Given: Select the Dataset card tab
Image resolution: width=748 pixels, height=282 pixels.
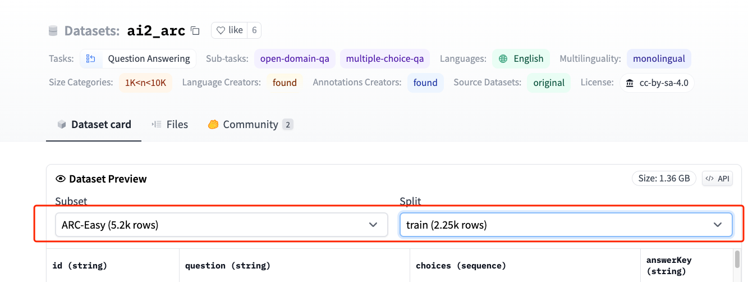Looking at the screenshot, I should point(94,124).
